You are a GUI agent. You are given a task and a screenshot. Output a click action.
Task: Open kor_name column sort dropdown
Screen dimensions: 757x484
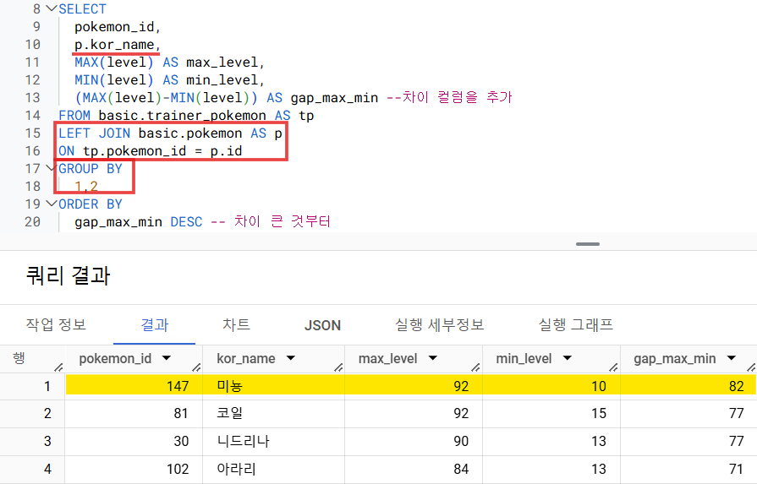point(291,358)
